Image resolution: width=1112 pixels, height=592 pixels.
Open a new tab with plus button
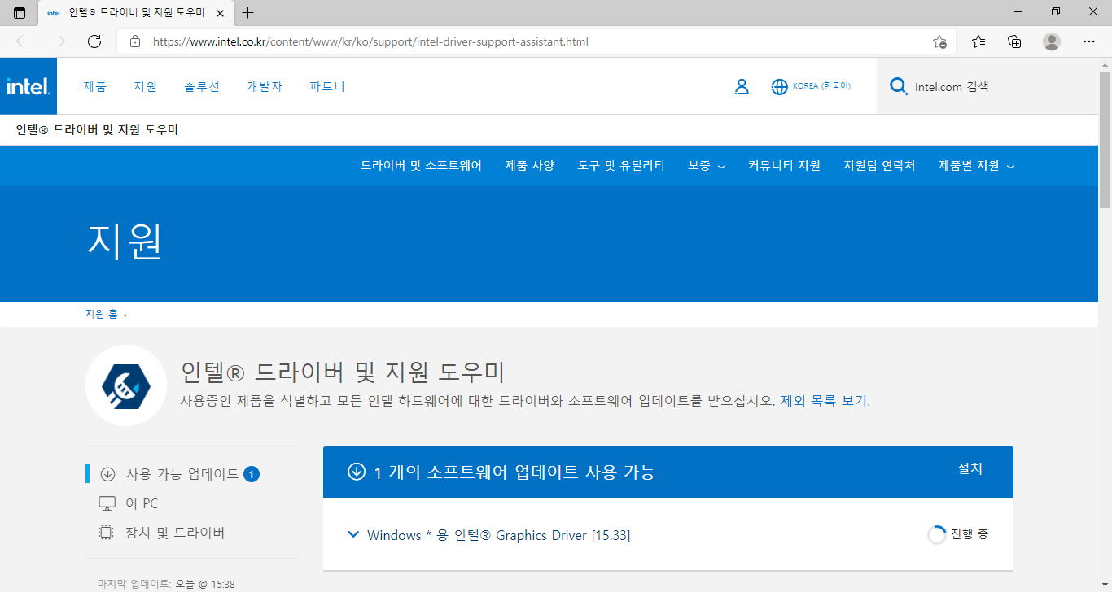click(x=248, y=12)
